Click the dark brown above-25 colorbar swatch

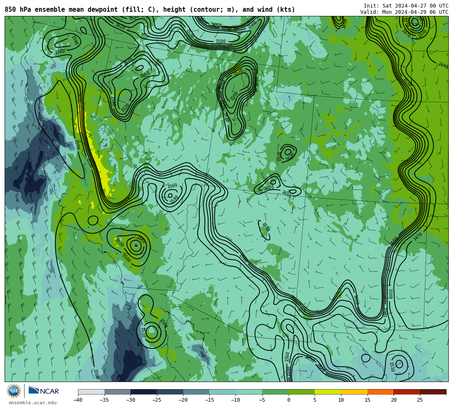click(433, 392)
